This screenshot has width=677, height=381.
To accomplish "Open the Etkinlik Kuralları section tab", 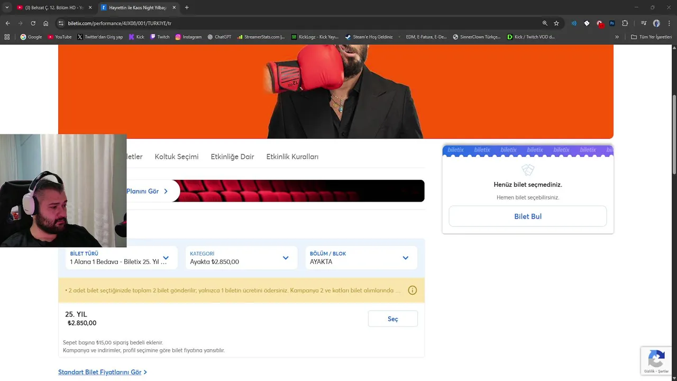I will 292,157.
